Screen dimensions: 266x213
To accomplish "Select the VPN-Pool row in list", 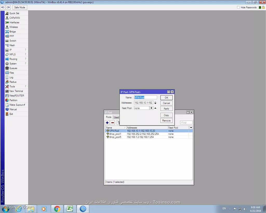I will [x=149, y=131].
